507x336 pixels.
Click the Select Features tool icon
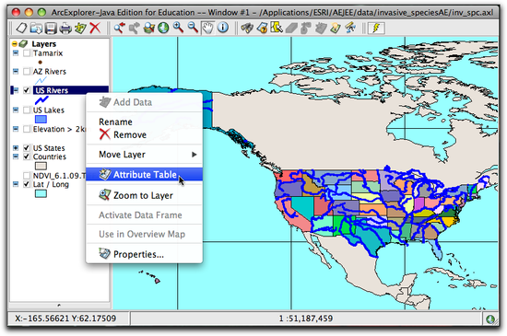click(x=277, y=28)
